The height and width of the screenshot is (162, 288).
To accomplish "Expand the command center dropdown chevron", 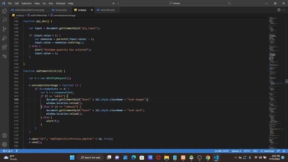I will (x=229, y=3).
